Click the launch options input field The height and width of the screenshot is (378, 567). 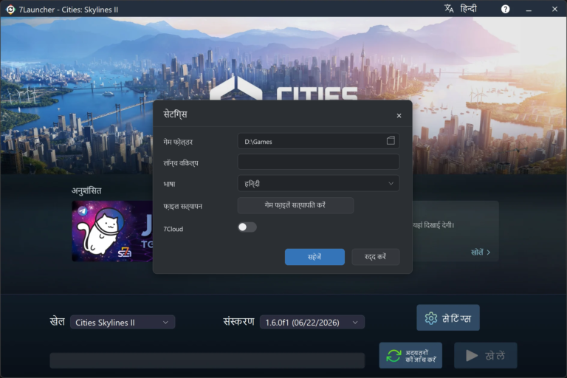coord(318,162)
